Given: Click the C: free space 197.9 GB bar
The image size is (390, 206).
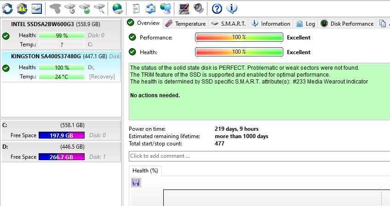Looking at the screenshot, I should coord(62,135).
